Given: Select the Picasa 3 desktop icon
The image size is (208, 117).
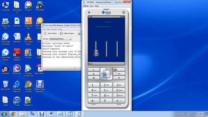Looking at the screenshot, I should coord(28,6).
